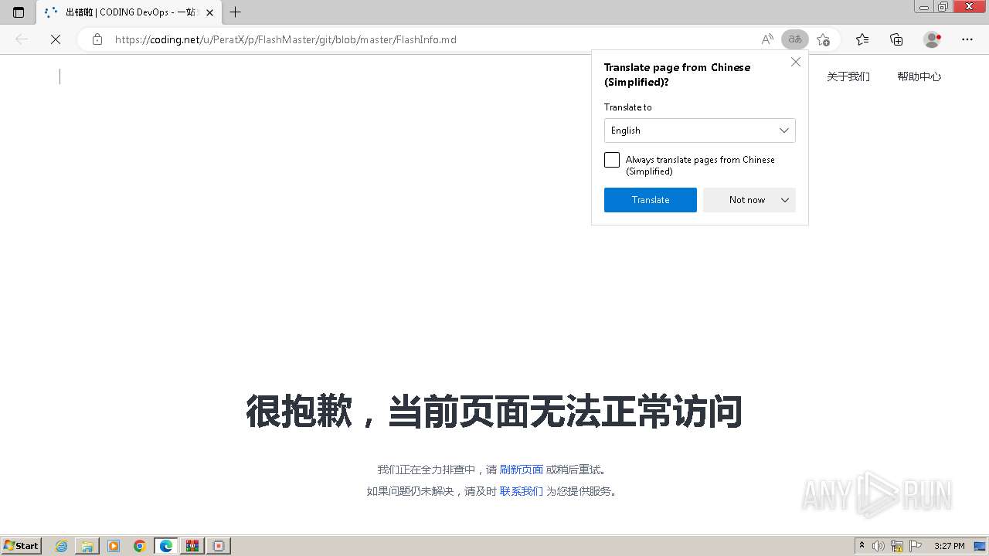
Task: Open the browser profile avatar
Action: click(933, 39)
